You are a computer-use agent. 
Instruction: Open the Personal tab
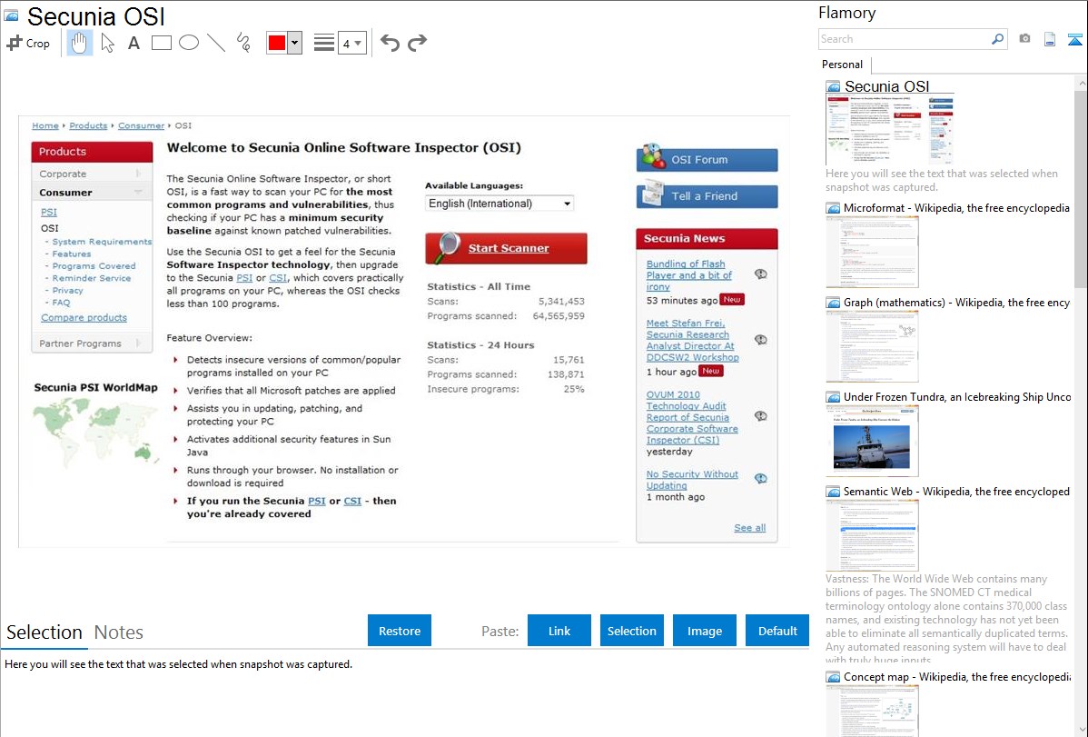pos(843,64)
